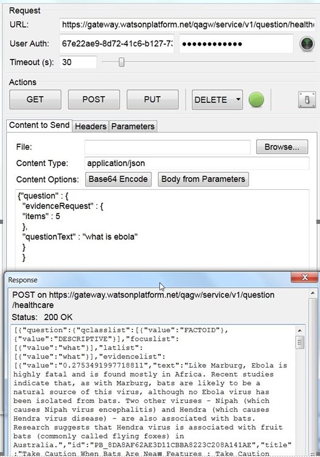Click the "items" : 5 line
The image size is (320, 457).
coord(41,216)
